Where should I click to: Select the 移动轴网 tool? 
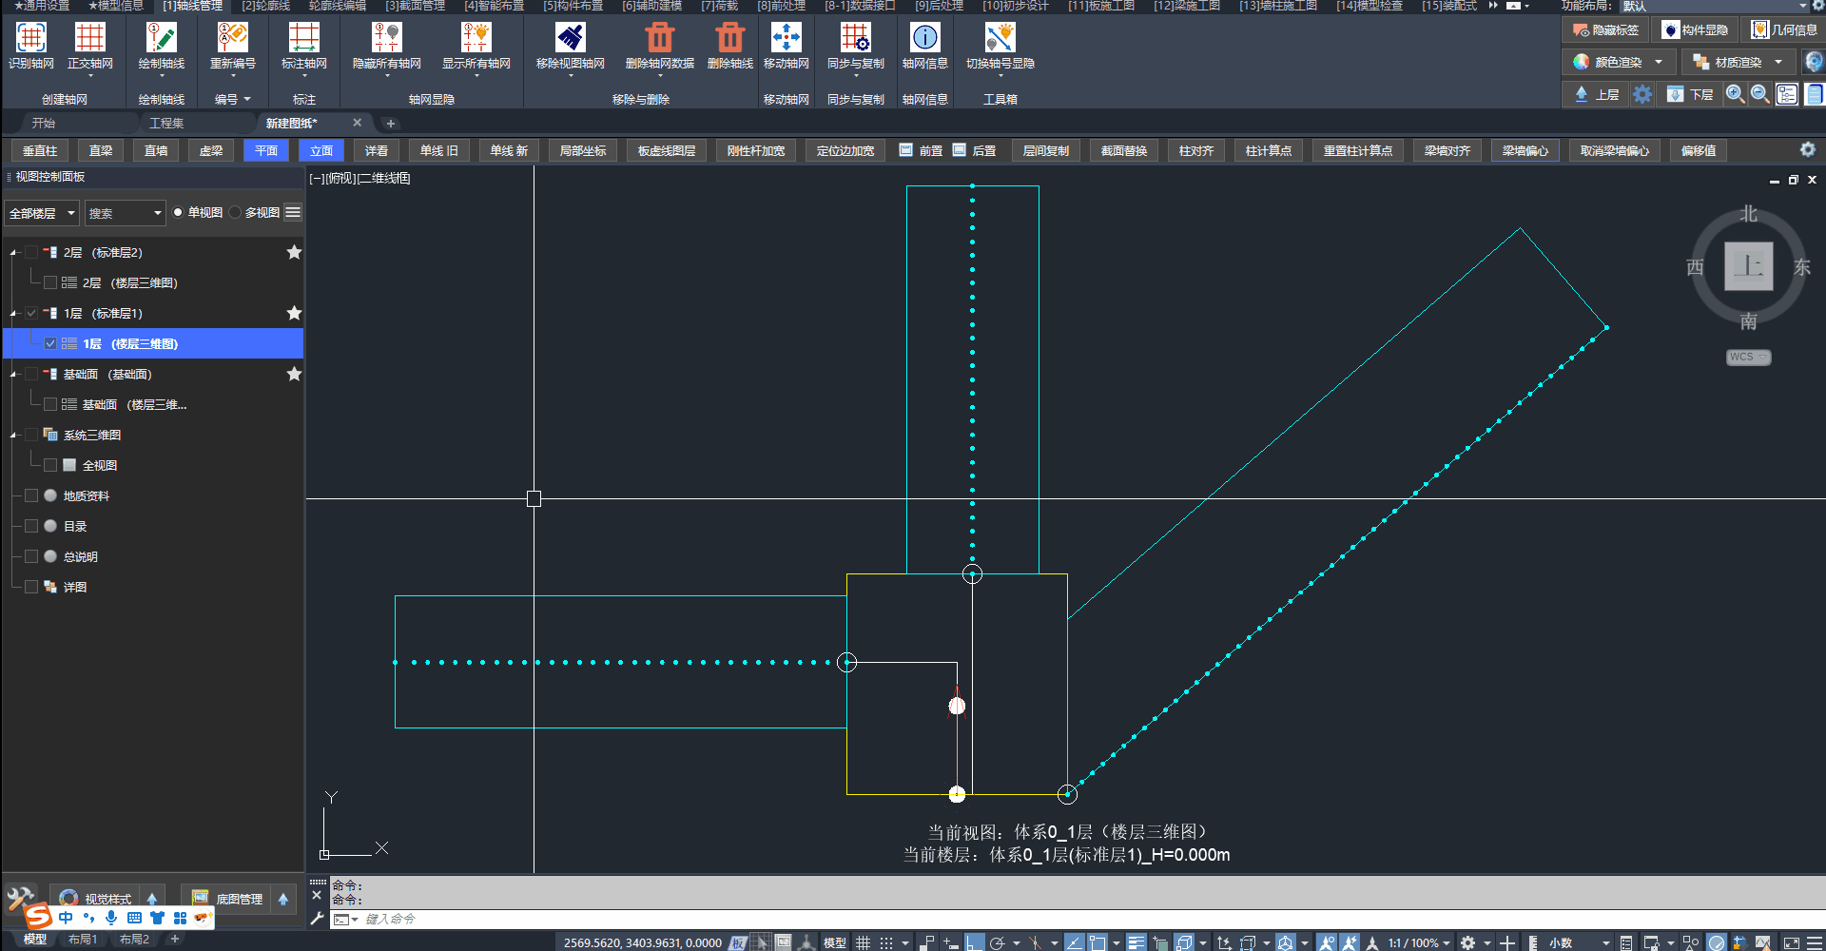(786, 38)
